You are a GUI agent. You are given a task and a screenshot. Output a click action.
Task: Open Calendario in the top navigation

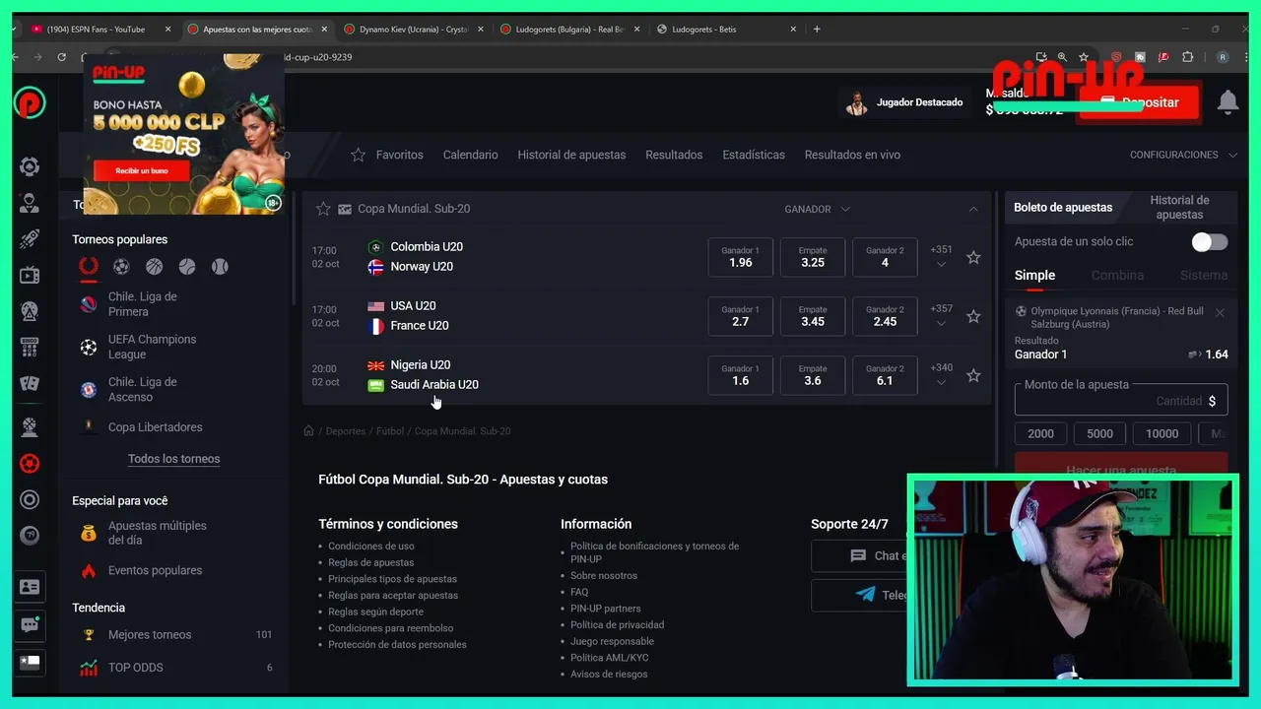[x=470, y=155]
